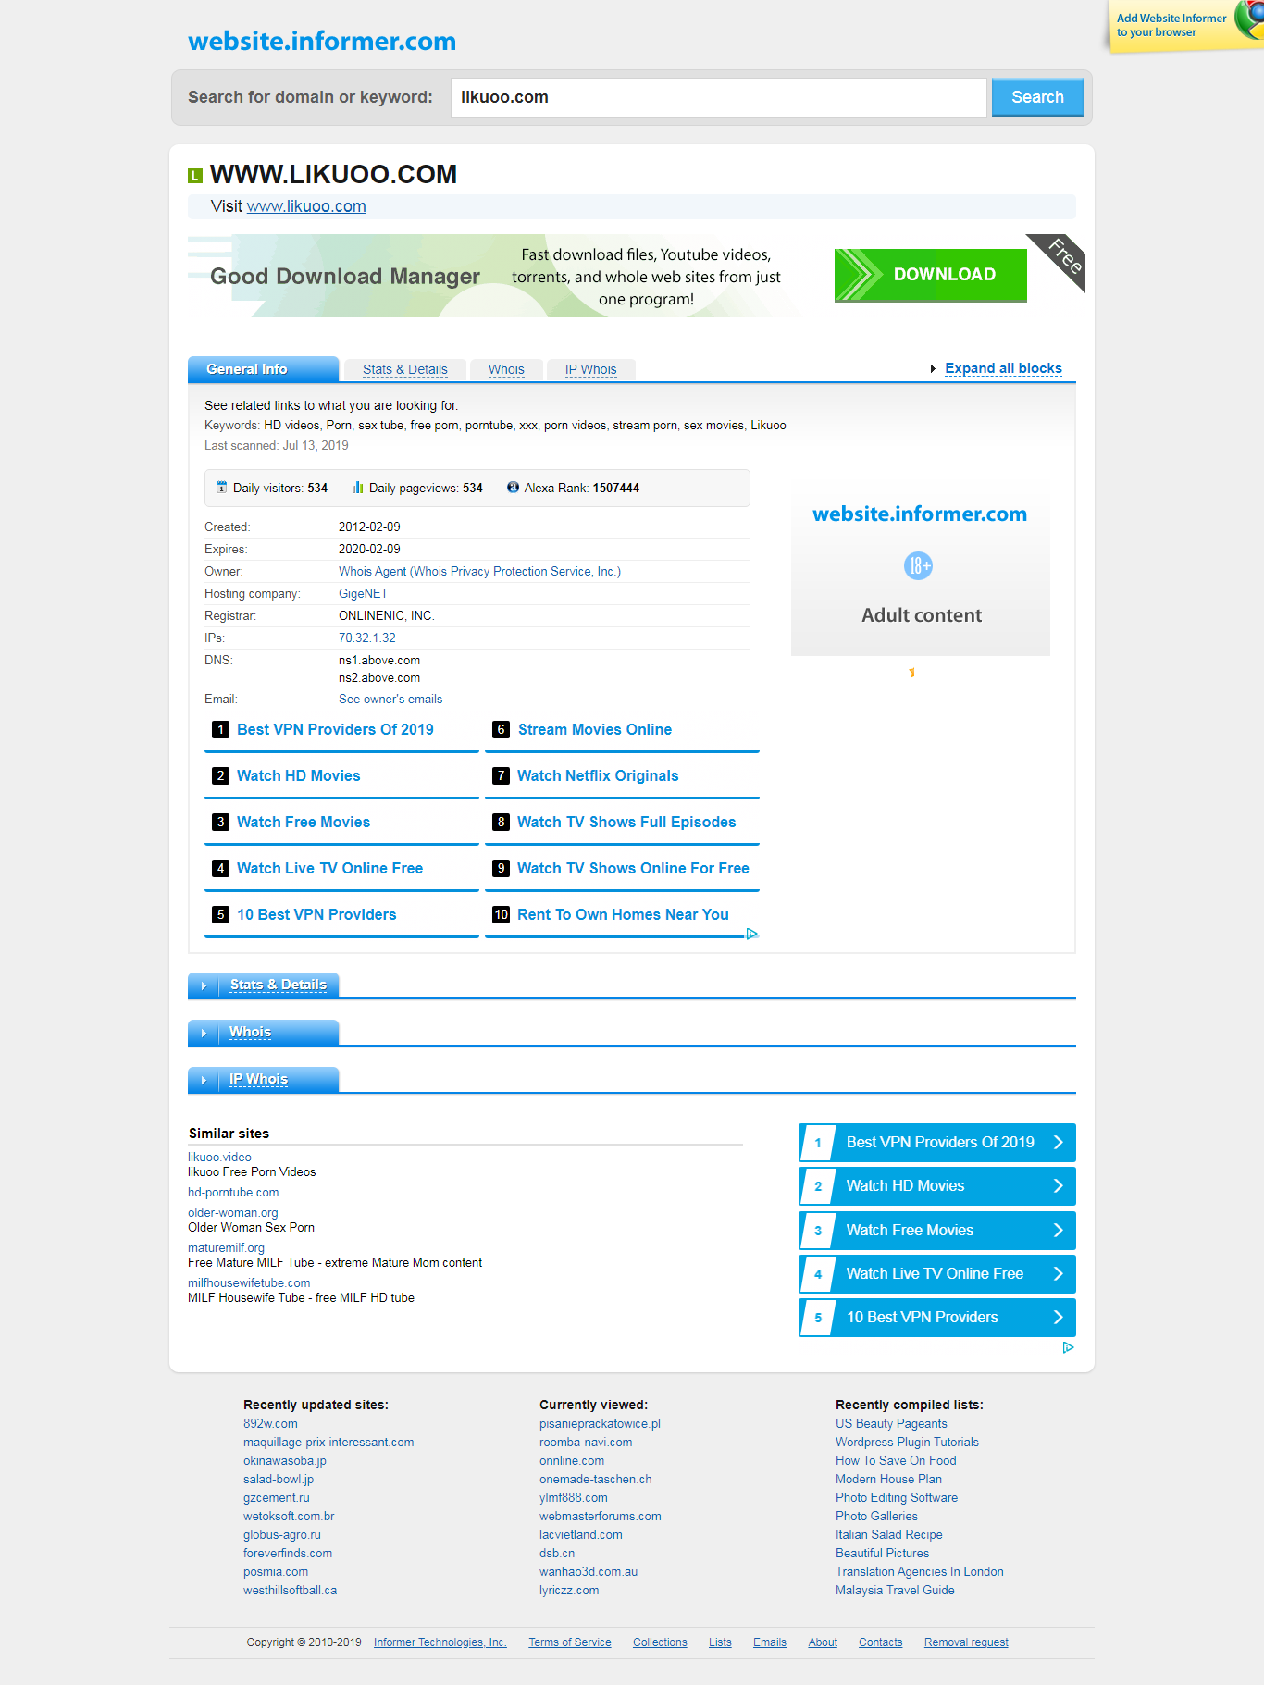The height and width of the screenshot is (1685, 1264).
Task: Open Terms of Service footer link
Action: [570, 1642]
